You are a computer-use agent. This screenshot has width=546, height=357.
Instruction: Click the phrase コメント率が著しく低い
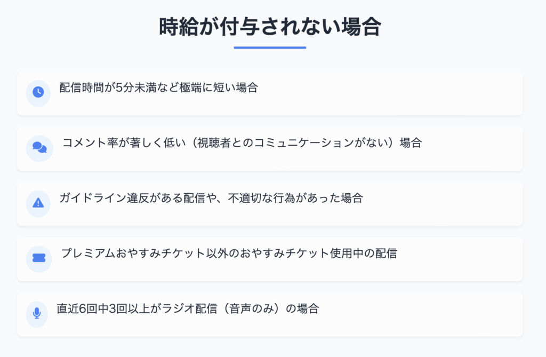point(124,142)
